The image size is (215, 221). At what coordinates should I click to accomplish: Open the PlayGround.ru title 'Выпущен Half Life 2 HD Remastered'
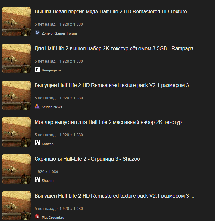pos(114,196)
